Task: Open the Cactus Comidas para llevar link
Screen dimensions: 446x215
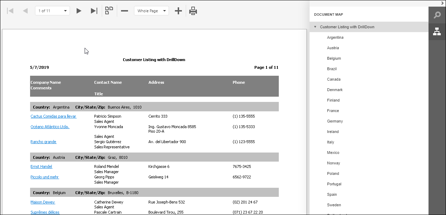Action: pos(53,116)
